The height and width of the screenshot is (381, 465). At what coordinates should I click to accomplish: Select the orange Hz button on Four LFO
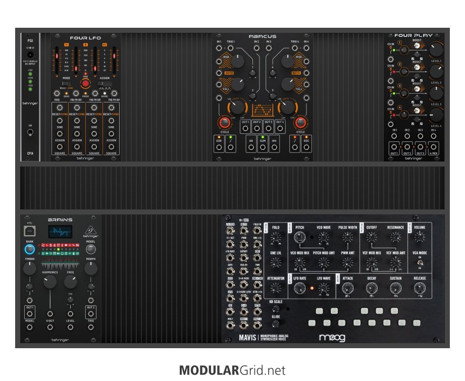[67, 45]
